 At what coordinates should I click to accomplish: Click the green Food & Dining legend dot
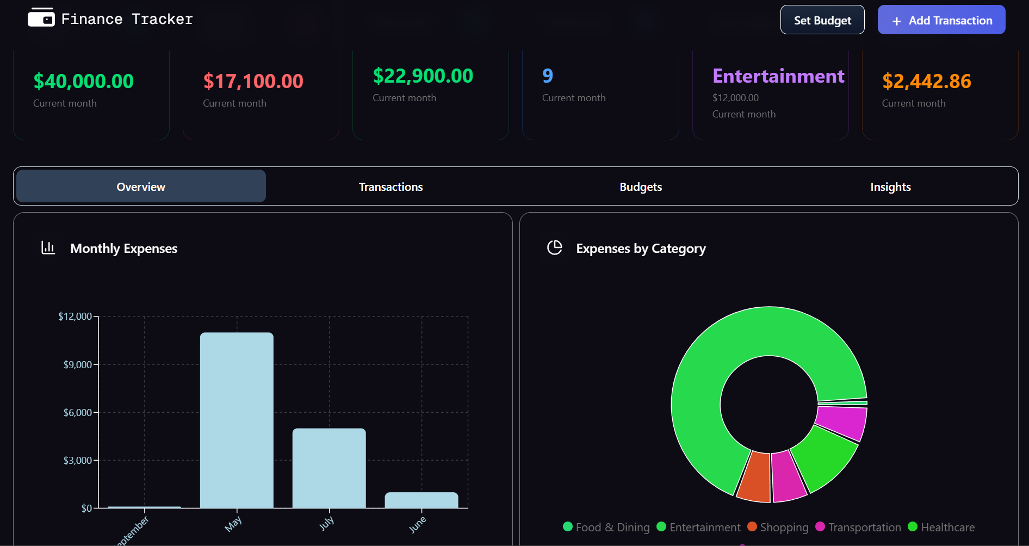[567, 526]
